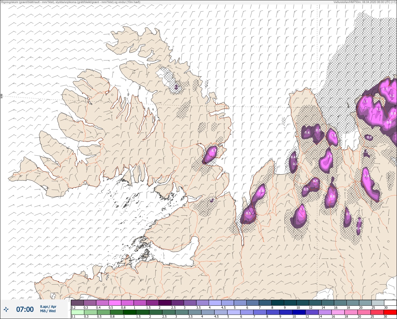Click the snowfall value label 0.8 on map
This screenshot has width=397, height=319.
click(x=389, y=122)
